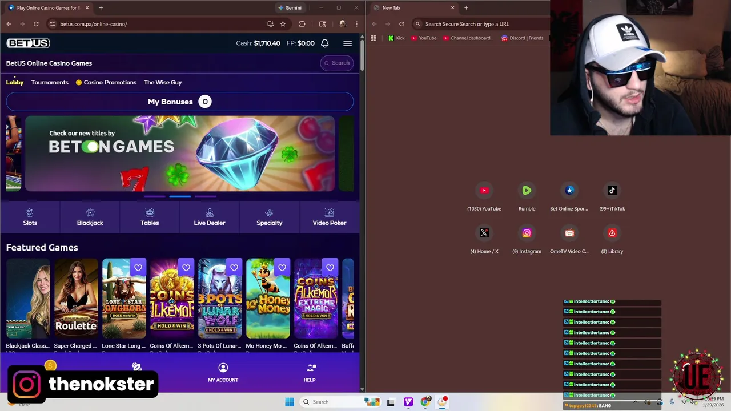The image size is (731, 411).
Task: Open the Live Dealer category
Action: [210, 217]
